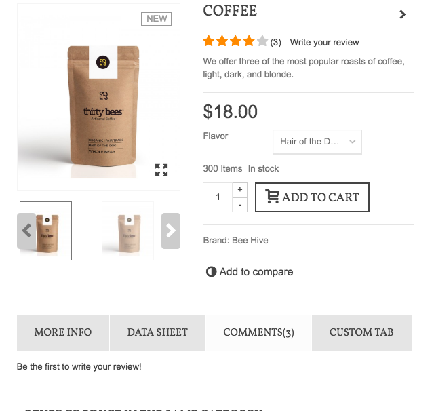Decrease quantity with minus button
The image size is (434, 411).
coord(239,205)
